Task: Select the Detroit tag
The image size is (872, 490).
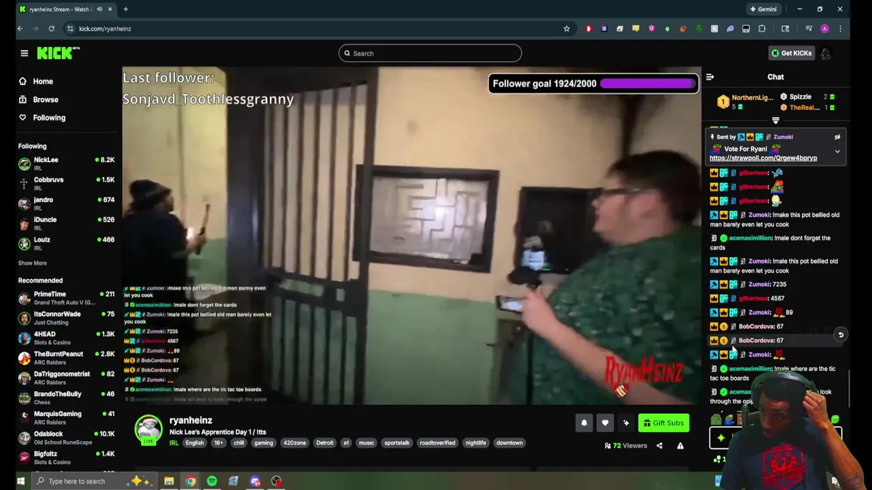Action: [324, 443]
